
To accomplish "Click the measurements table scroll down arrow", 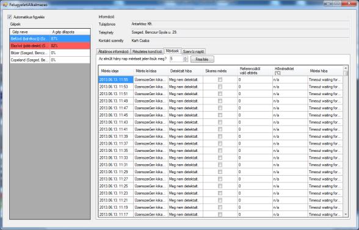I will coord(346,214).
